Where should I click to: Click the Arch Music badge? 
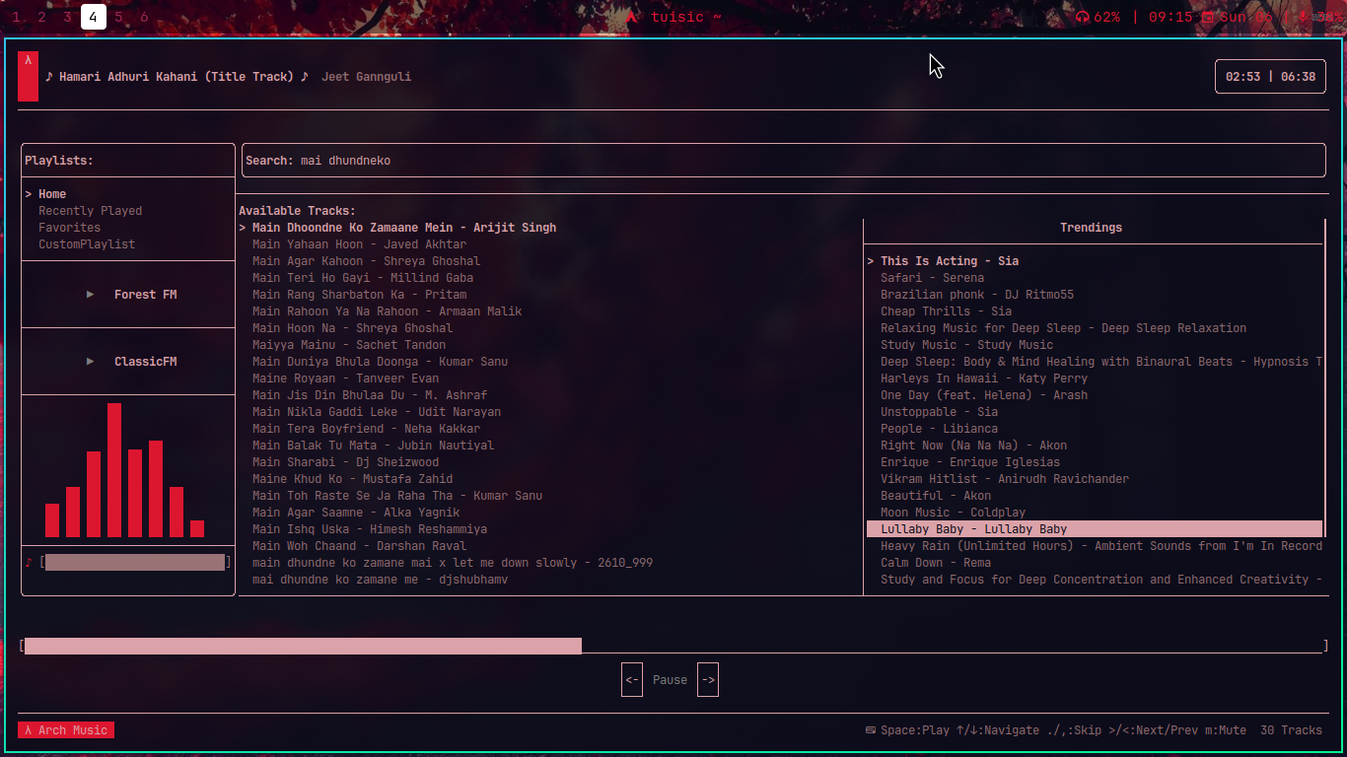[x=66, y=730]
